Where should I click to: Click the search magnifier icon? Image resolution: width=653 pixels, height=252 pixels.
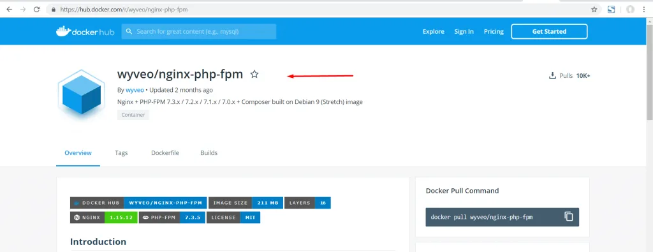129,31
